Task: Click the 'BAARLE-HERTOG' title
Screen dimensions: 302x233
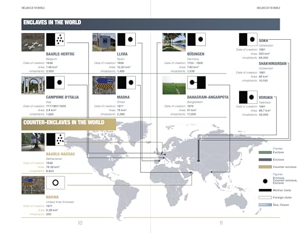Action: click(60, 54)
